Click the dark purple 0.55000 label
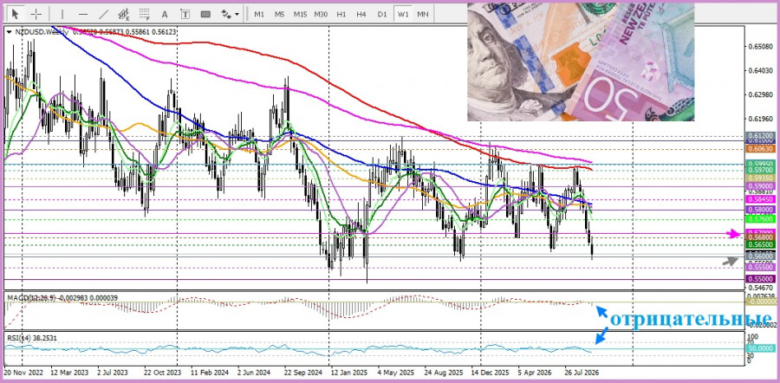This screenshot has height=383, width=780. (x=761, y=280)
